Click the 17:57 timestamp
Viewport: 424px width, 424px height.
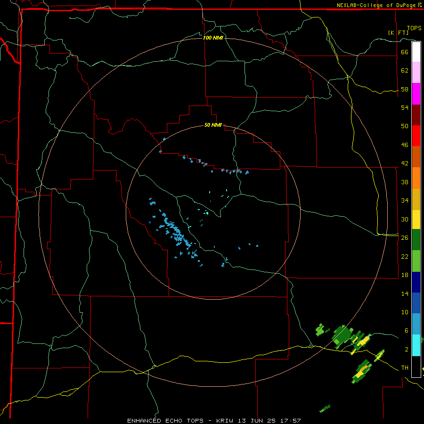pos(291,421)
